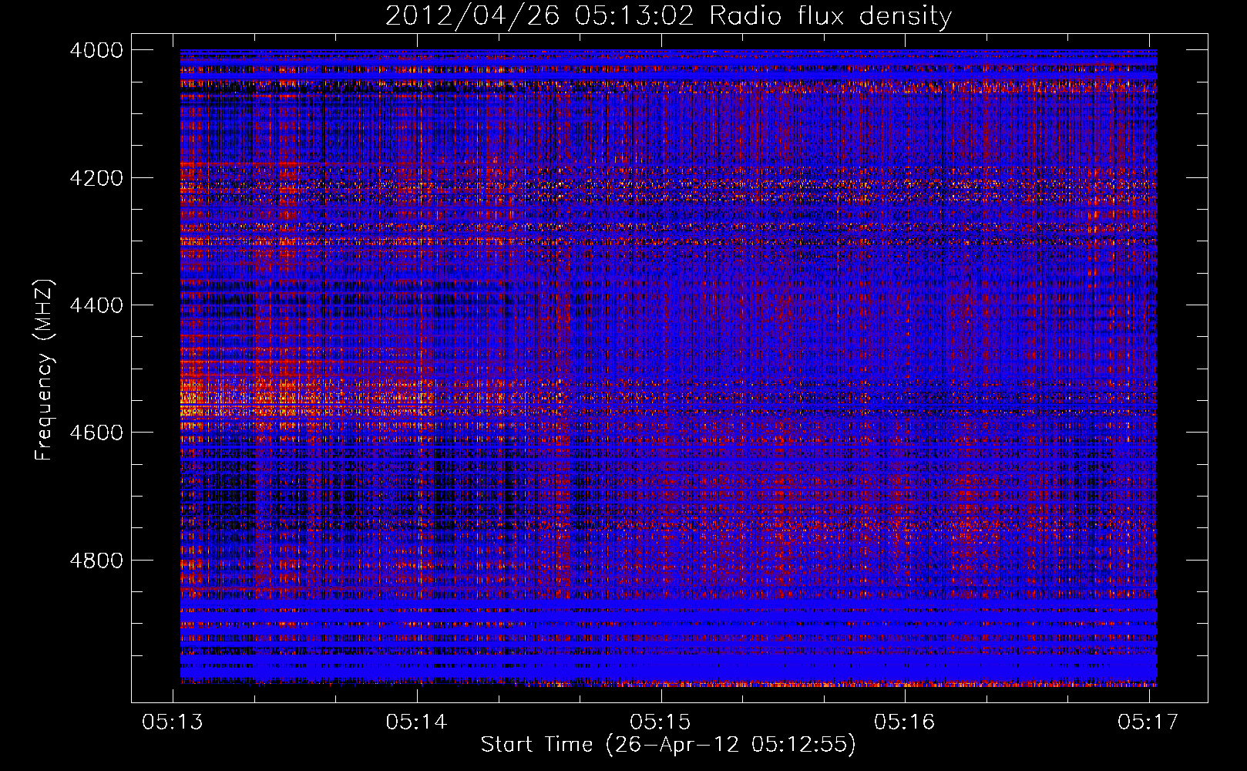Click the plot title '2012/04/26 05:13:02 Radio flux density'
The width and height of the screenshot is (1247, 771).
point(668,16)
